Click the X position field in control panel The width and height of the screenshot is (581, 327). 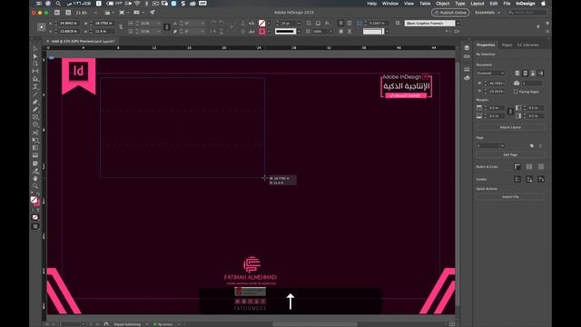[x=69, y=23]
